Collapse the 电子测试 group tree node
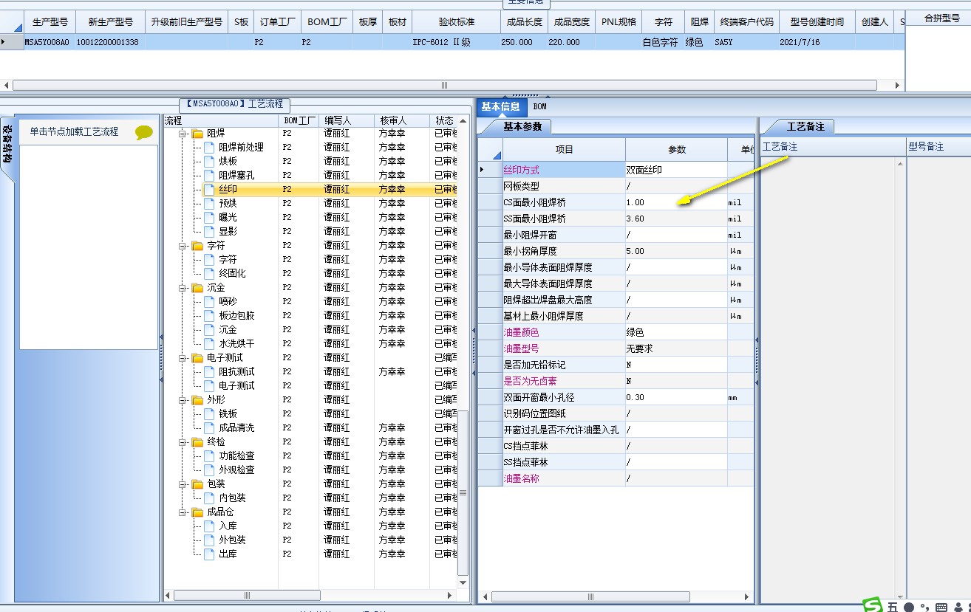 point(183,358)
